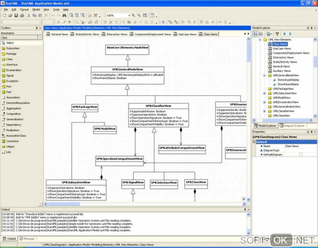Click the New file toolbar icon

(4, 15)
